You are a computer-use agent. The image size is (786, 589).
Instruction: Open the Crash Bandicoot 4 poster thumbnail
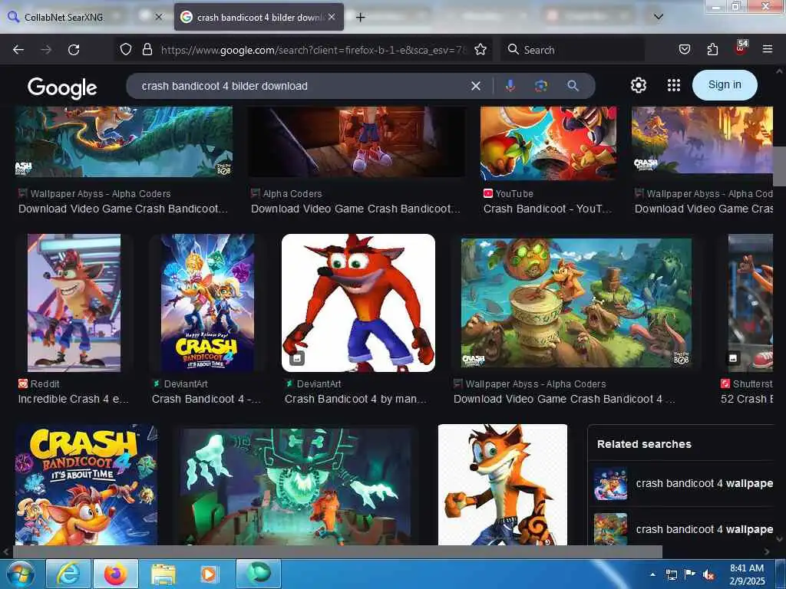[207, 303]
